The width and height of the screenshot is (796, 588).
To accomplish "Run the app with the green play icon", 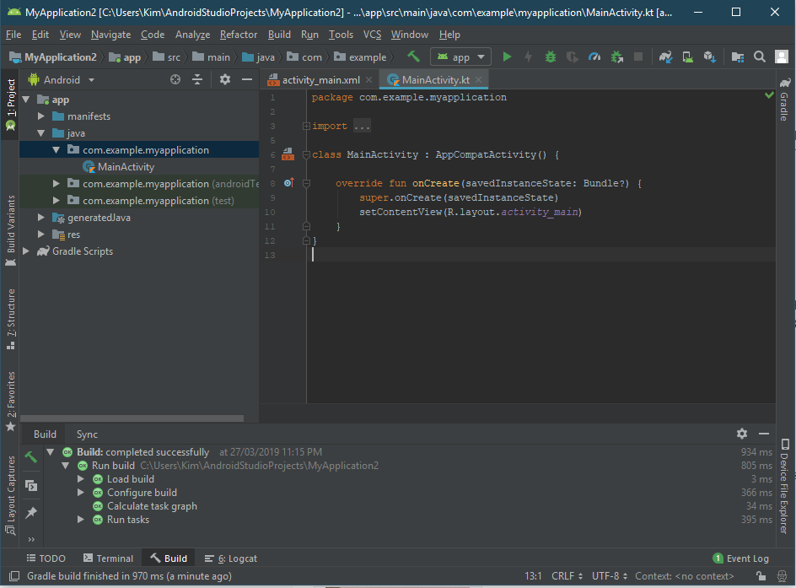I will click(507, 57).
